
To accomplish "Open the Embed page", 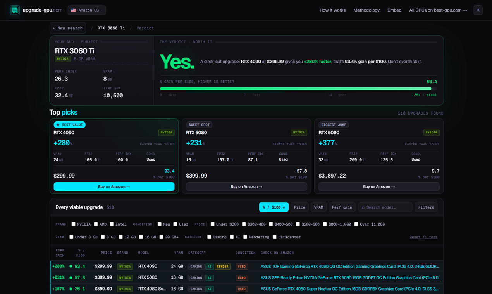I will [394, 10].
